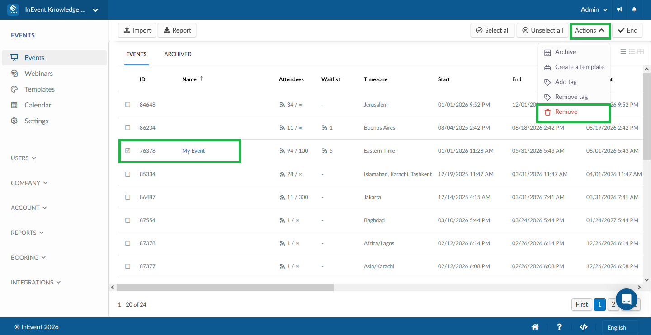Viewport: 651px width, 335px height.
Task: Go to home via footer house icon
Action: pyautogui.click(x=535, y=327)
